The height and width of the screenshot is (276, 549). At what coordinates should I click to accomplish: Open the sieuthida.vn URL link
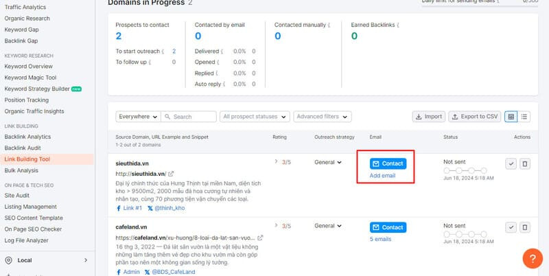pyautogui.click(x=141, y=174)
